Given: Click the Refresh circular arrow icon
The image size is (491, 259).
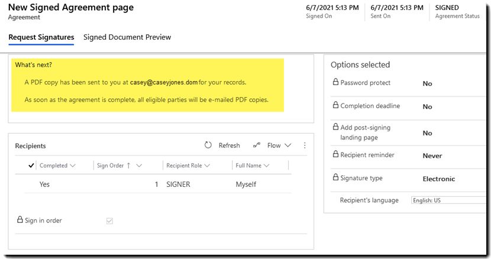Looking at the screenshot, I should point(208,145).
